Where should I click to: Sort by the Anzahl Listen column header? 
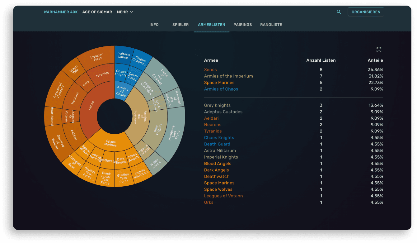321,60
